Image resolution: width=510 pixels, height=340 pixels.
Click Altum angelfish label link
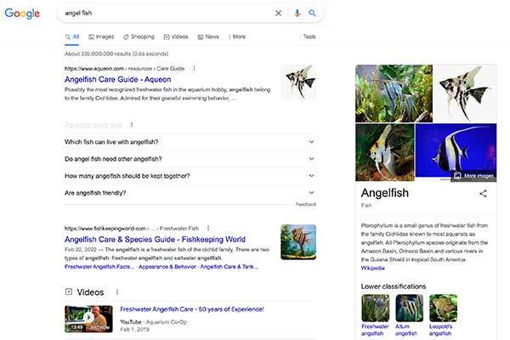tap(406, 330)
